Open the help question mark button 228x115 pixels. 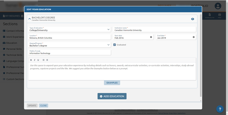click(220, 109)
